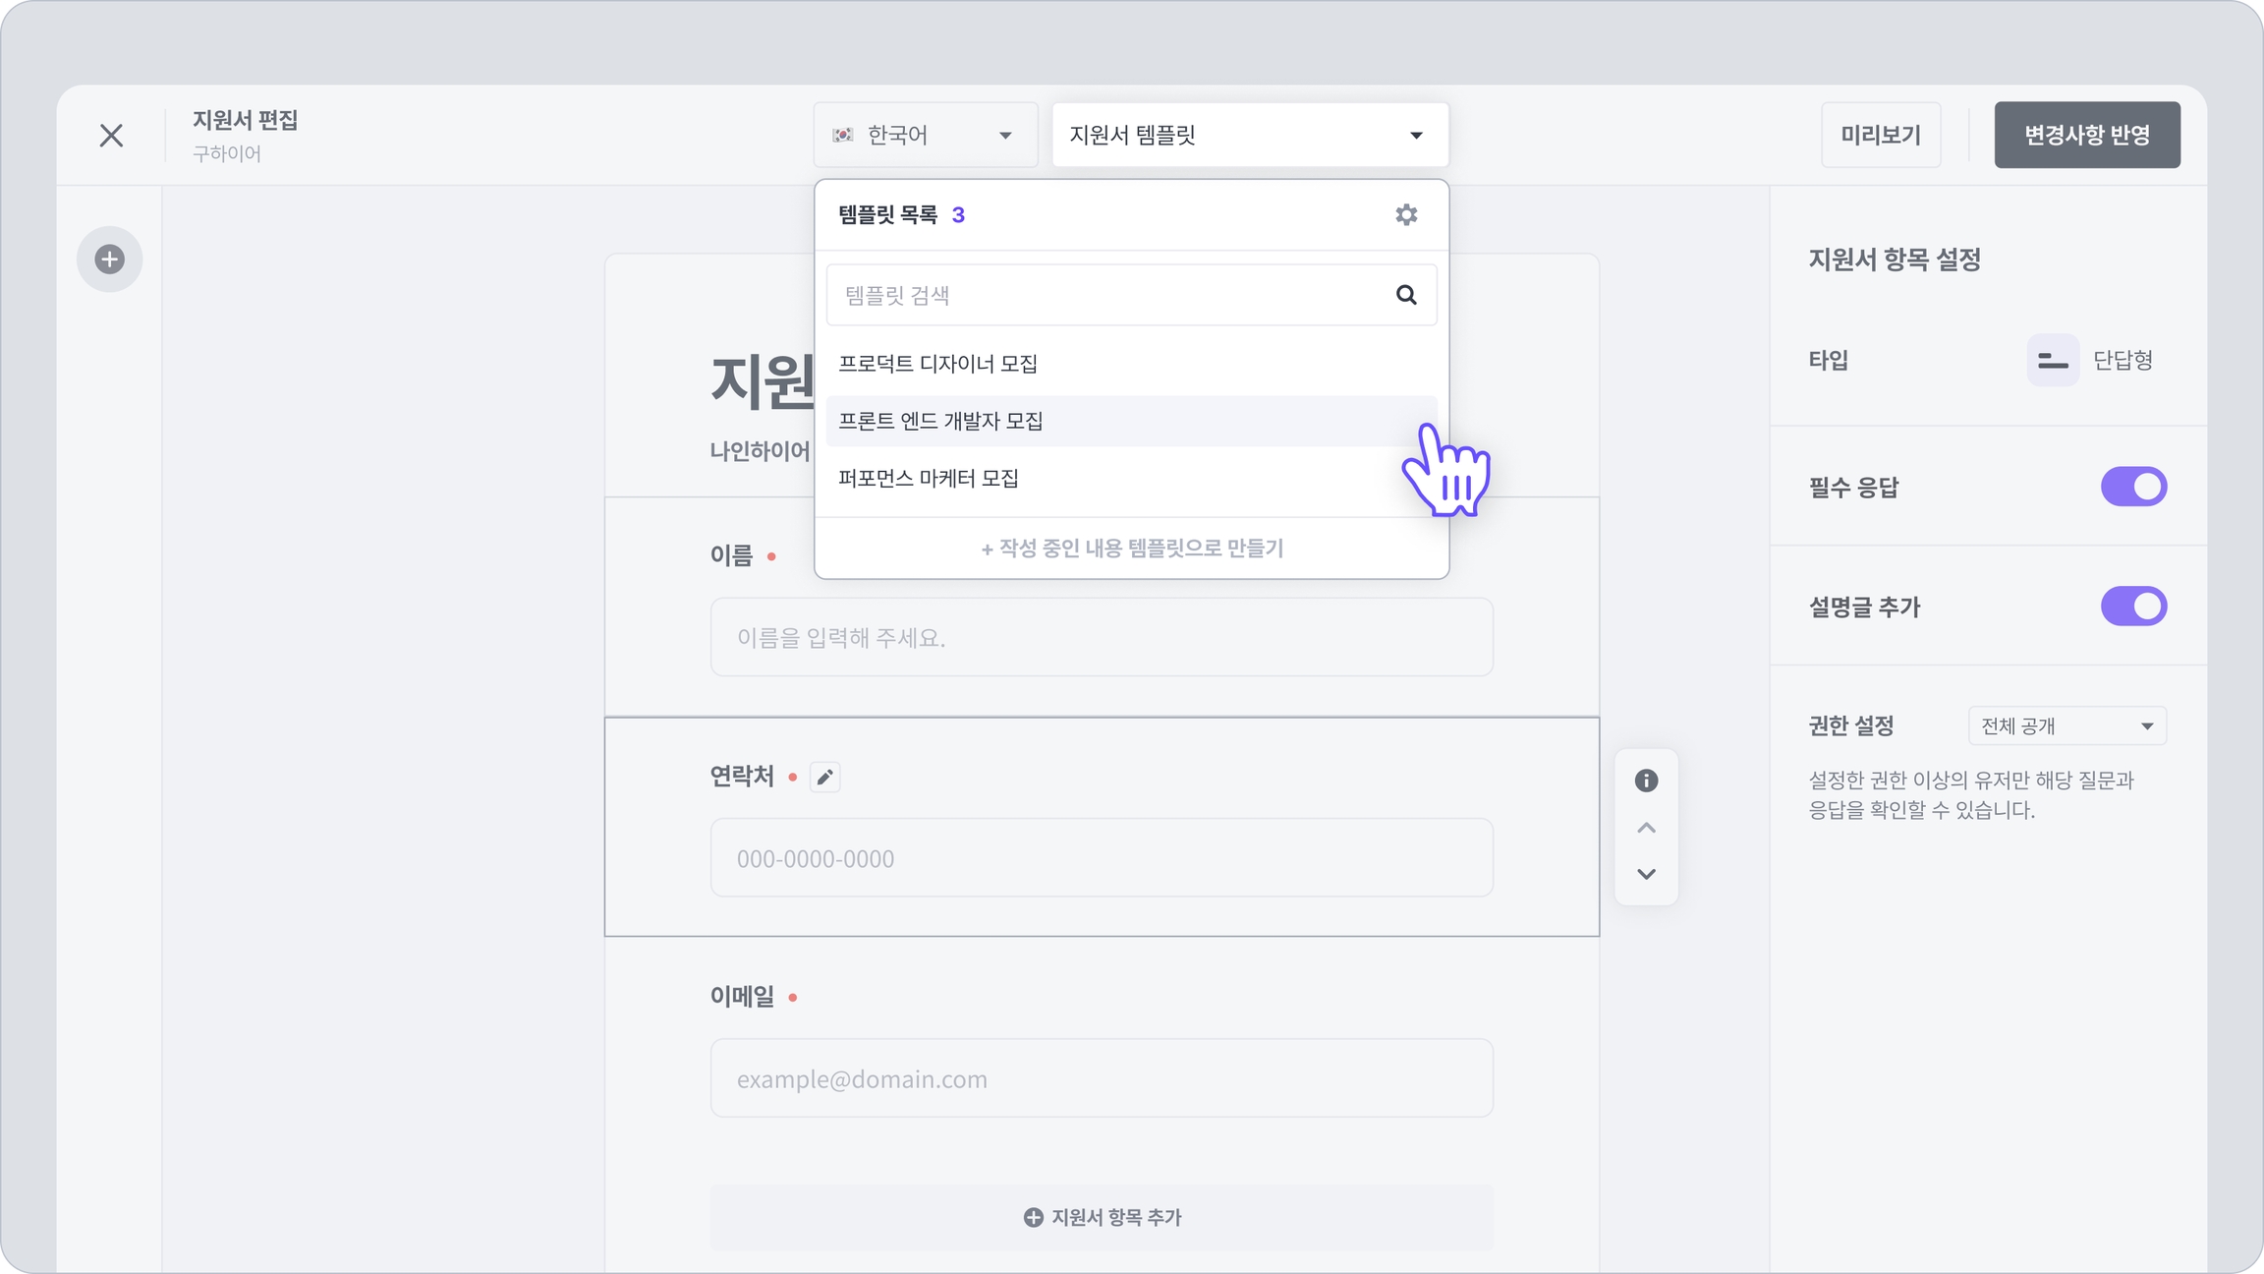Close the editor with X icon

(111, 135)
